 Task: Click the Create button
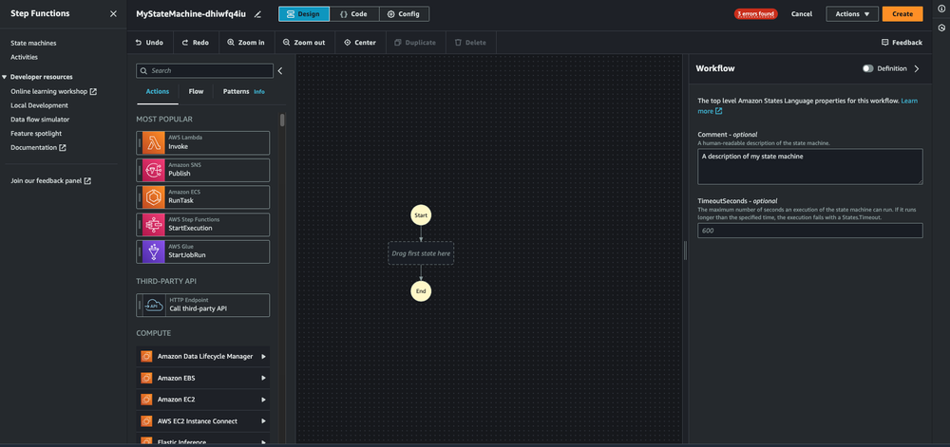point(902,14)
